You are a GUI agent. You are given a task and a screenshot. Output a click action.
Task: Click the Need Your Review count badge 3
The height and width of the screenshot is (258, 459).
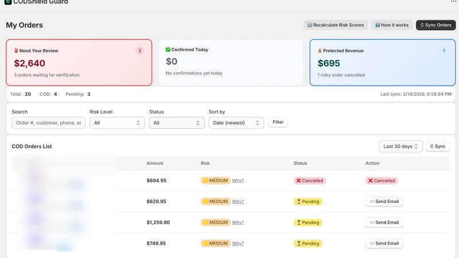point(139,50)
